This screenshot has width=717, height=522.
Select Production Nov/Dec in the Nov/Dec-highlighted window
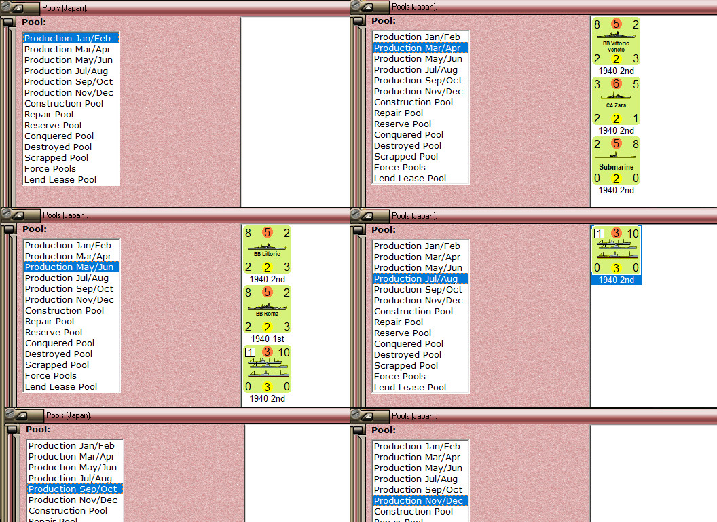click(x=420, y=500)
